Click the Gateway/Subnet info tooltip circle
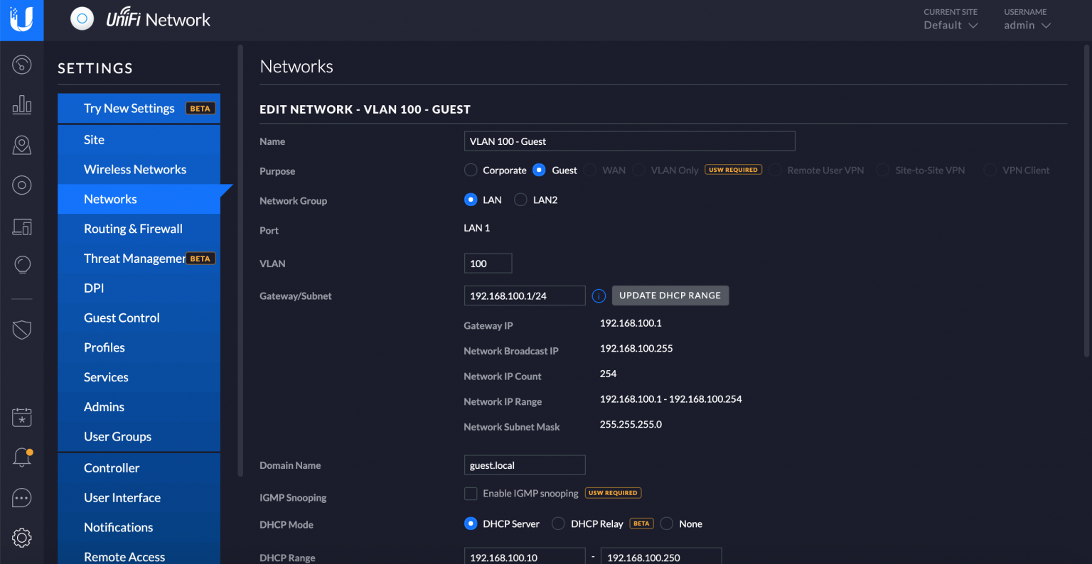 point(598,295)
